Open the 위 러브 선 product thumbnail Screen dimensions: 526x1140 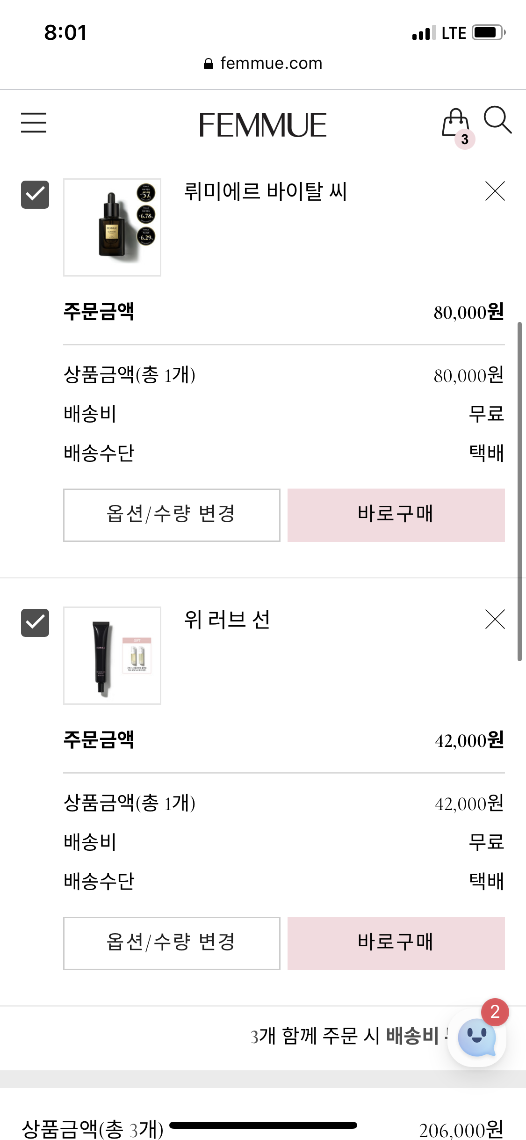tap(112, 655)
